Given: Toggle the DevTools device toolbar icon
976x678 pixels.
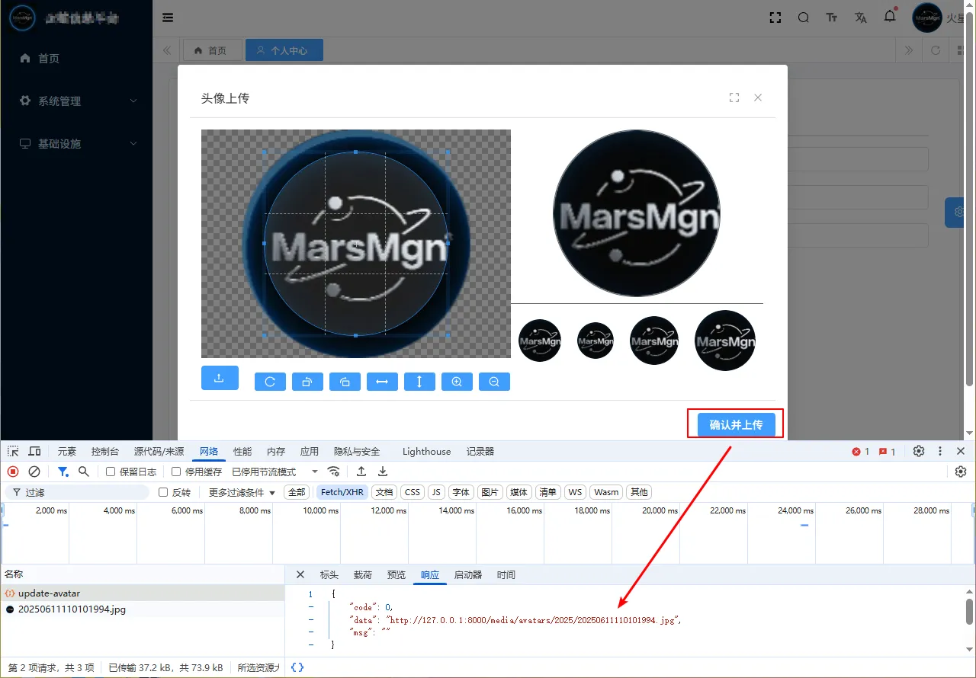Looking at the screenshot, I should tap(35, 451).
